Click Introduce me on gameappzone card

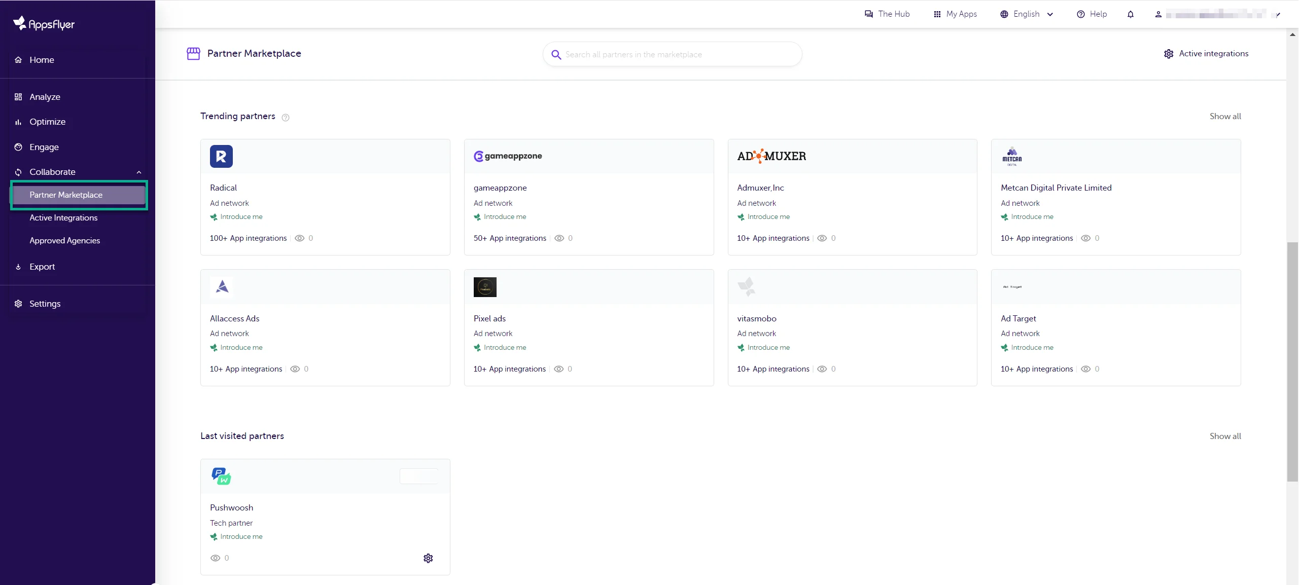click(x=504, y=216)
